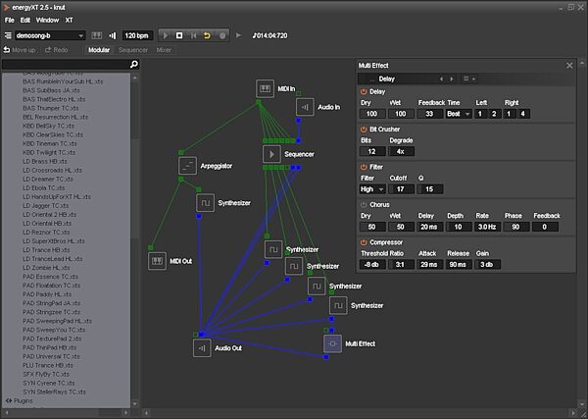The image size is (588, 419).
Task: Select the Multi Effect module icon
Action: pyautogui.click(x=332, y=343)
